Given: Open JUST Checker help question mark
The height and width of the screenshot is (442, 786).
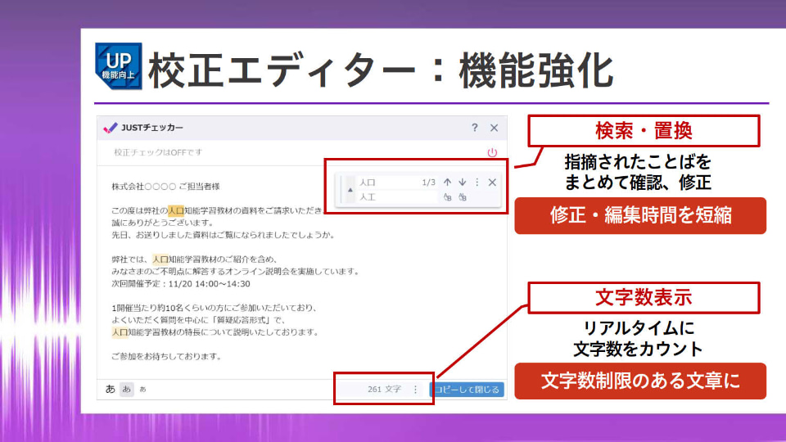Looking at the screenshot, I should [475, 128].
